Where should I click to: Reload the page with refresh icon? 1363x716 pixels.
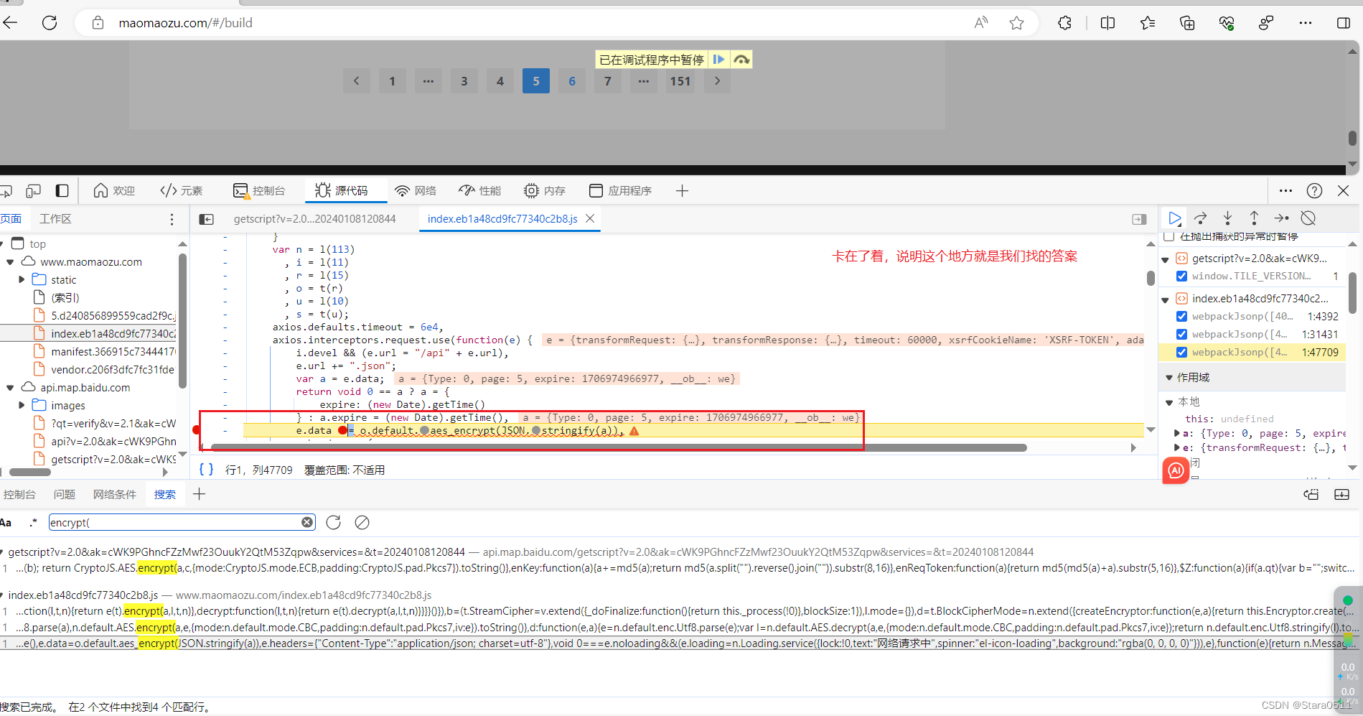tap(50, 23)
